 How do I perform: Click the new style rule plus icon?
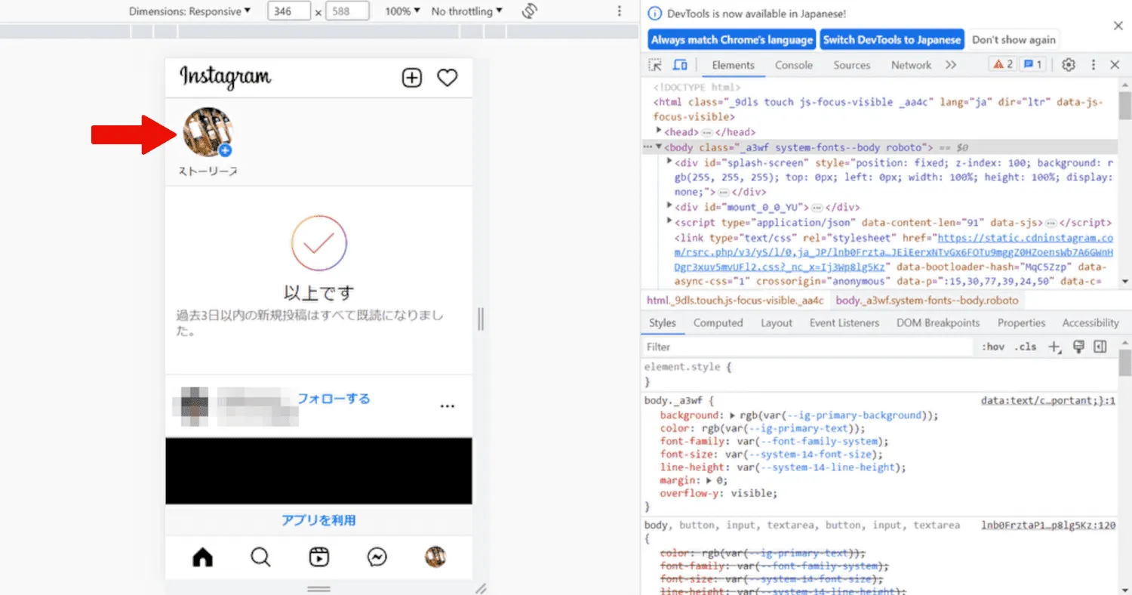1055,347
